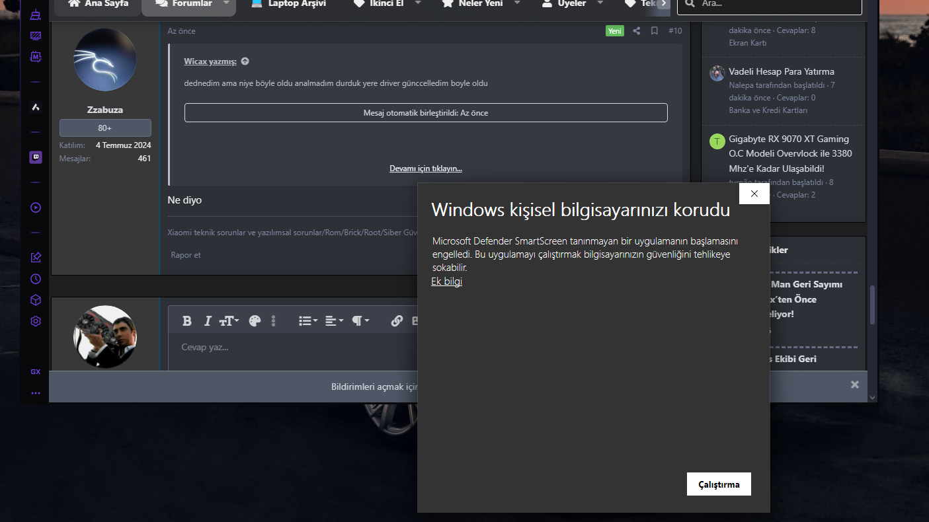The image size is (929, 522).
Task: Open the Laptop Arşivi tab
Action: pos(288,5)
